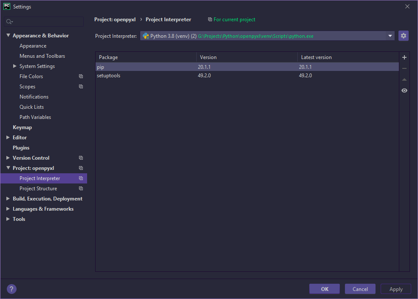Click OK to confirm settings
This screenshot has width=418, height=299.
tap(325, 289)
